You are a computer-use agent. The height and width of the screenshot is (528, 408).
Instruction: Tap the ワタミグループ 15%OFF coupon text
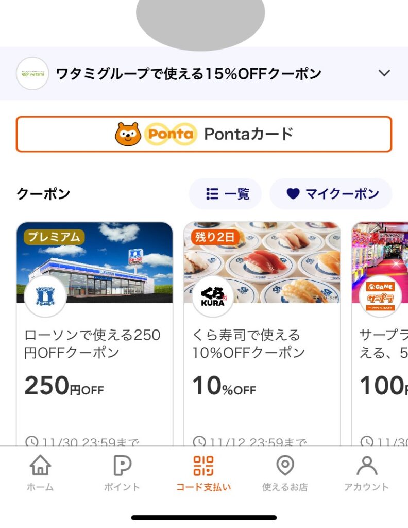point(189,74)
